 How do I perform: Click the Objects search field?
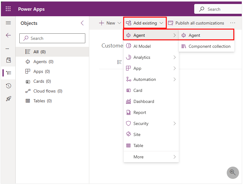tap(52, 38)
